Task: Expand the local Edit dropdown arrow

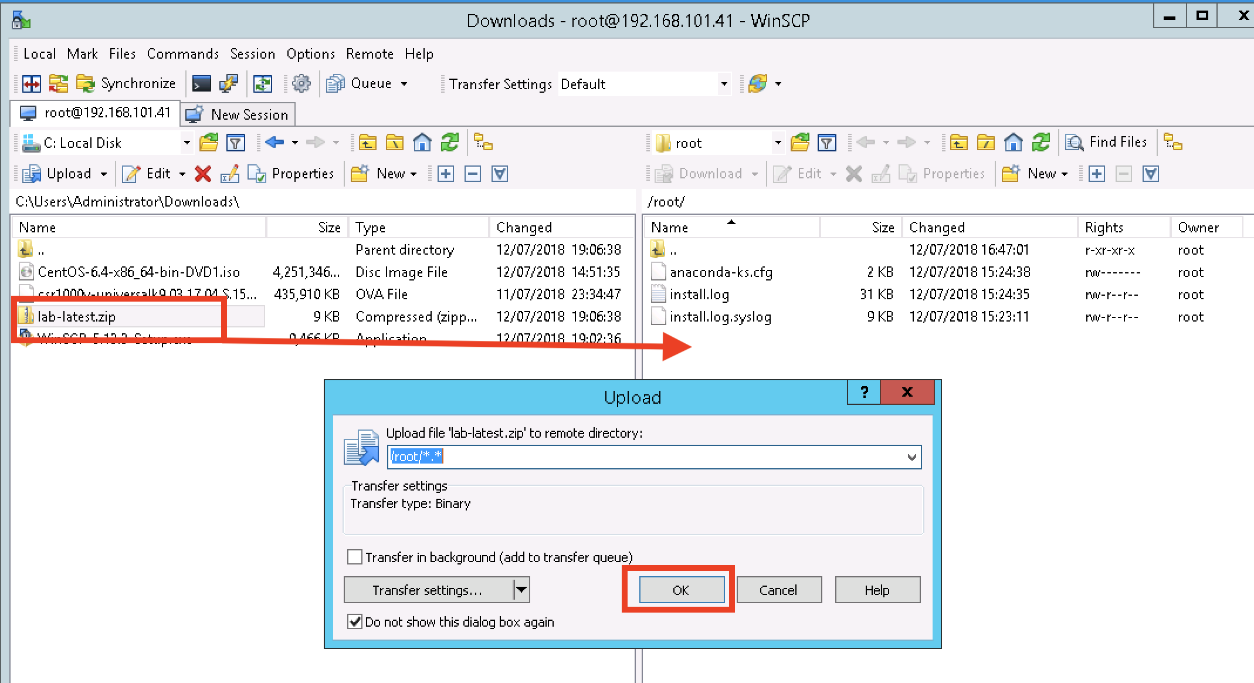Action: tap(182, 174)
